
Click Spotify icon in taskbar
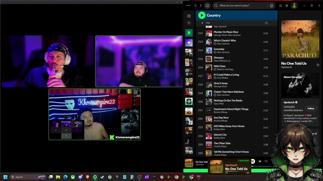(x=95, y=177)
